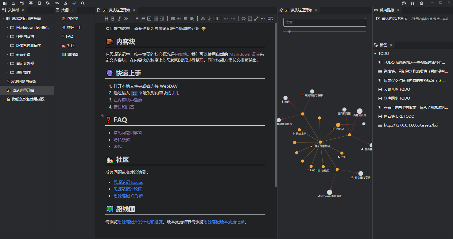The height and width of the screenshot is (239, 453).
Task: Open the cloud sync icon
Action: coord(13,3)
